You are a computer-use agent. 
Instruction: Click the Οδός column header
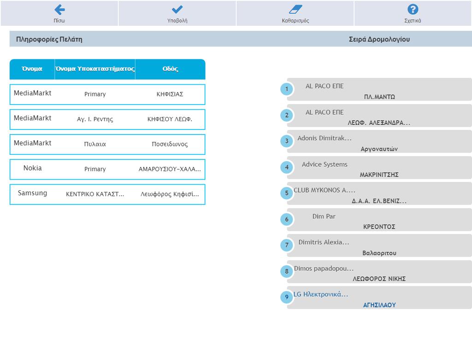point(171,69)
